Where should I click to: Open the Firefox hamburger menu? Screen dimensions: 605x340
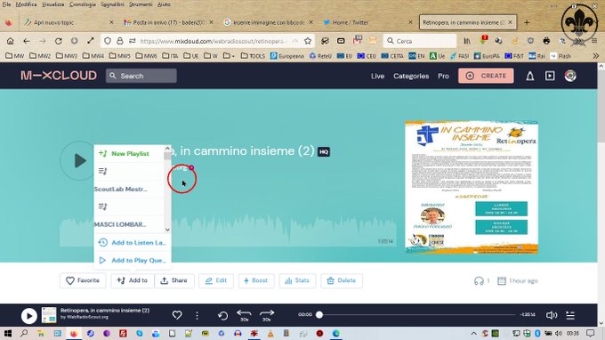click(x=594, y=41)
